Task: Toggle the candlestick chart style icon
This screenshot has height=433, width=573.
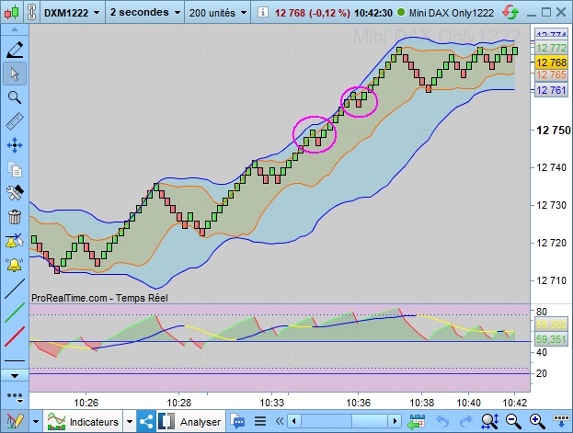Action: coord(11,13)
